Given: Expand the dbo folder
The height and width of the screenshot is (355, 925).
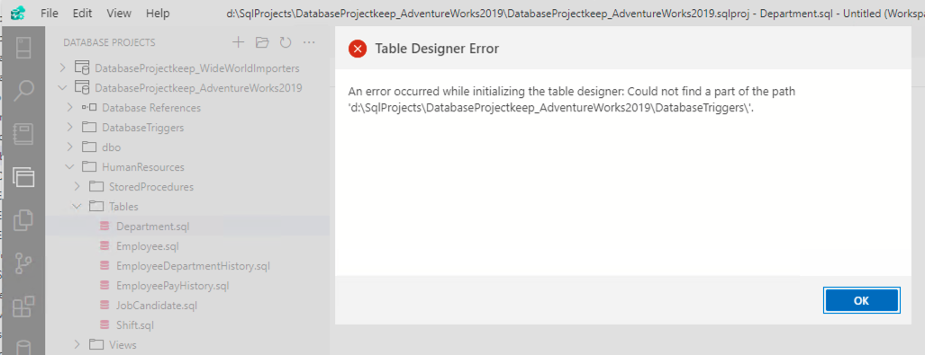Looking at the screenshot, I should click(70, 147).
